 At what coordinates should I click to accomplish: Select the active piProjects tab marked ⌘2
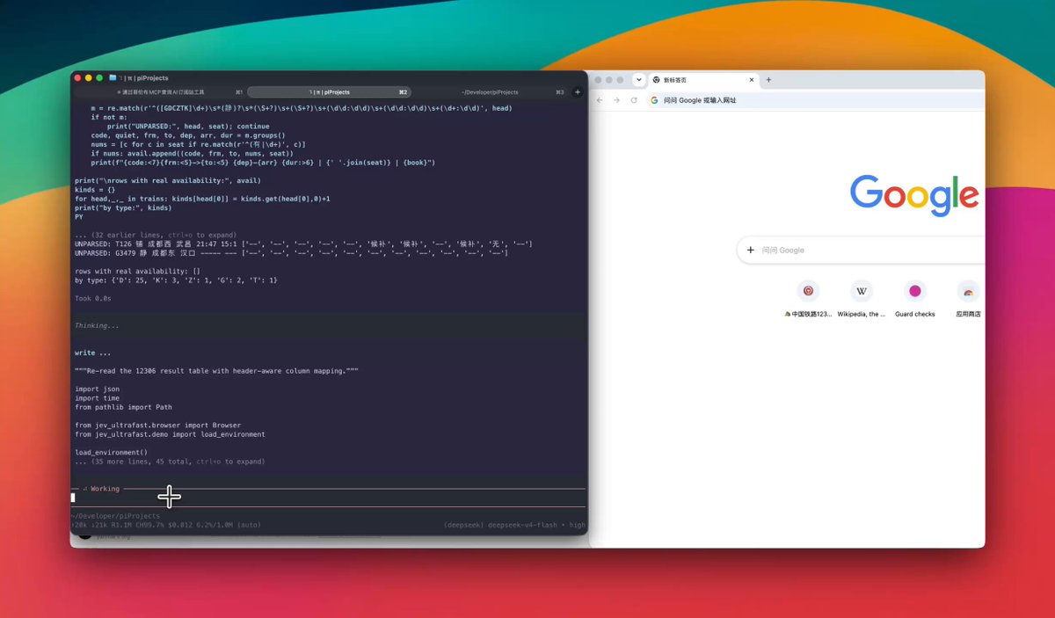pos(329,91)
